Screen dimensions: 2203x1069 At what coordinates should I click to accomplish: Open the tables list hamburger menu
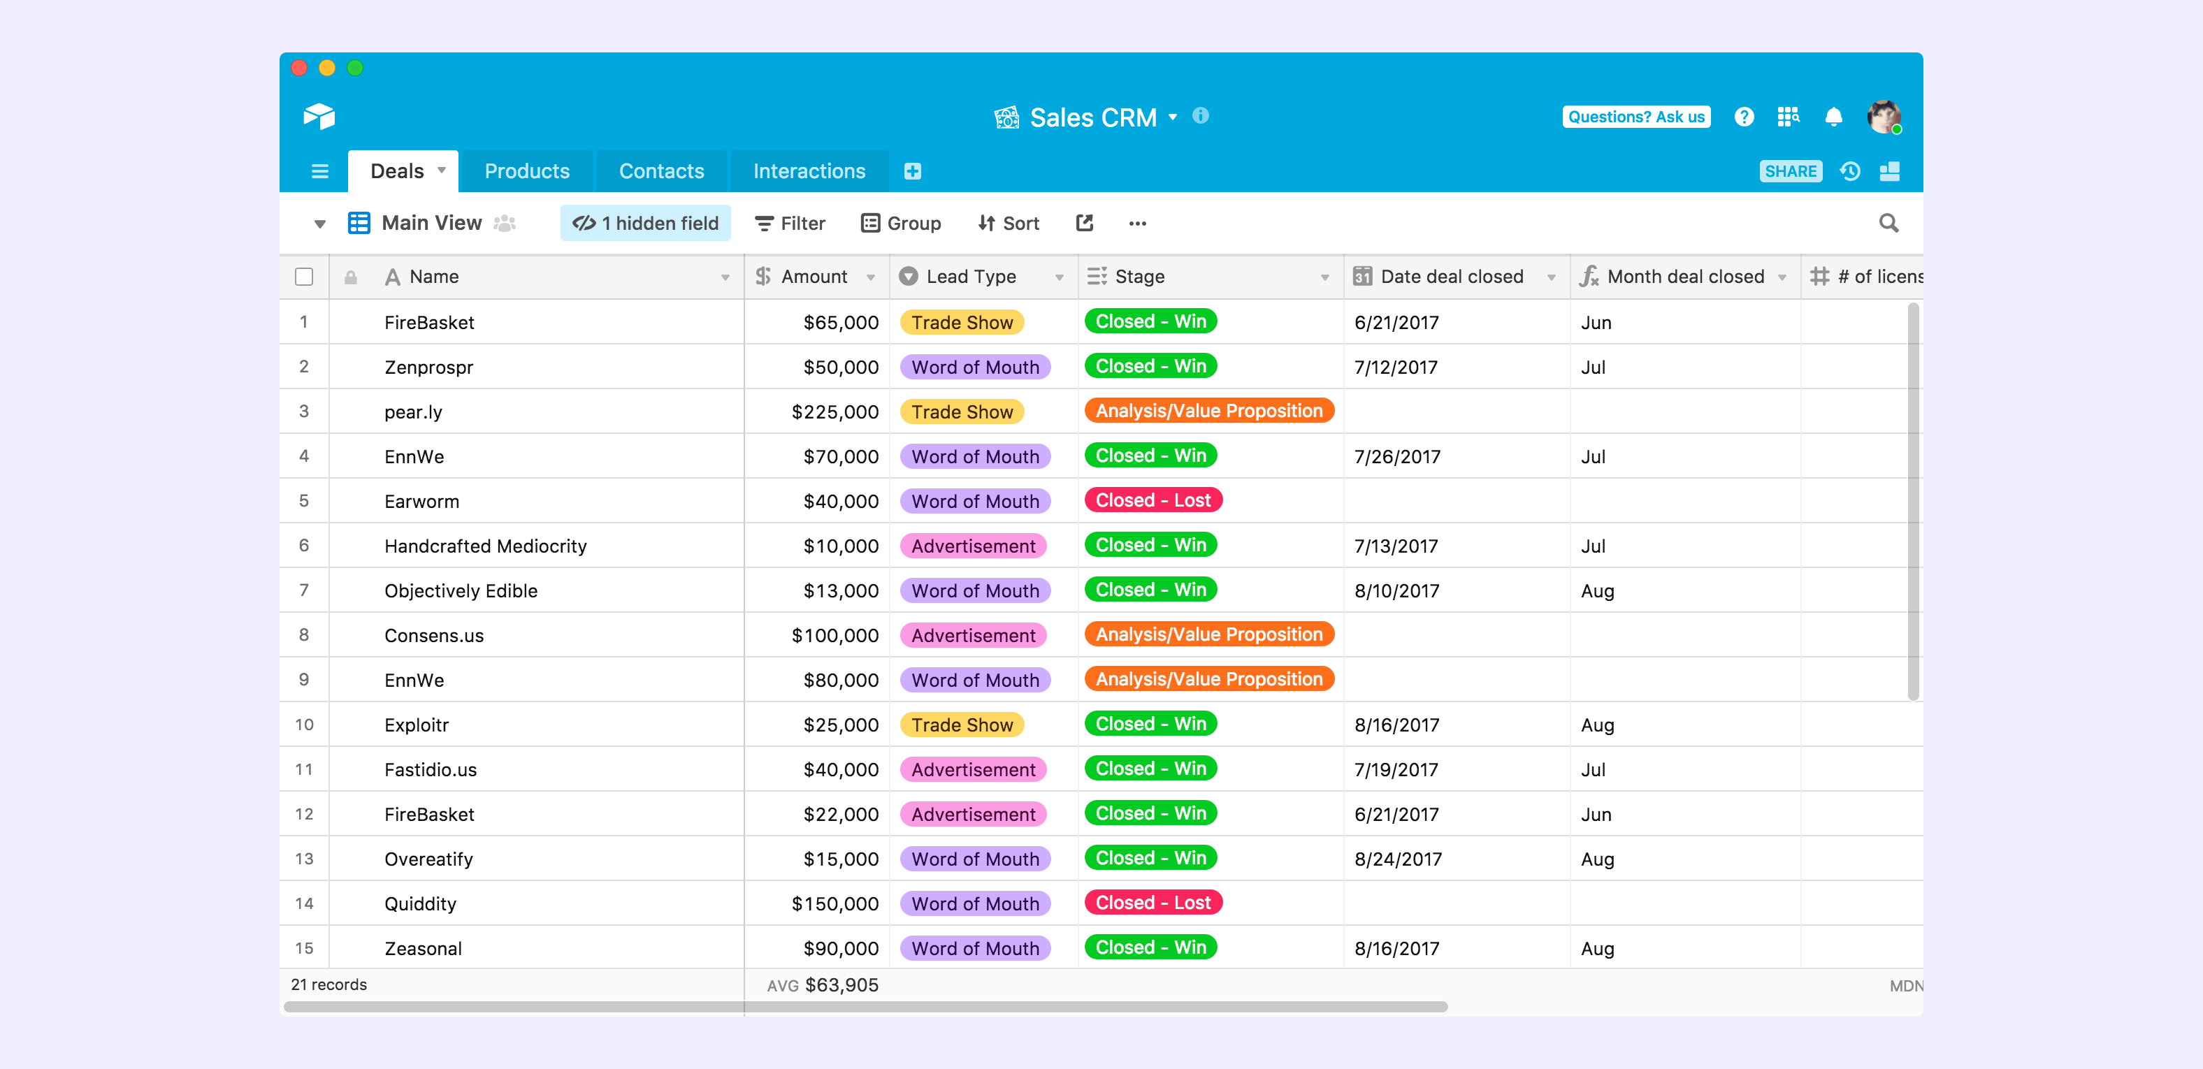tap(319, 171)
